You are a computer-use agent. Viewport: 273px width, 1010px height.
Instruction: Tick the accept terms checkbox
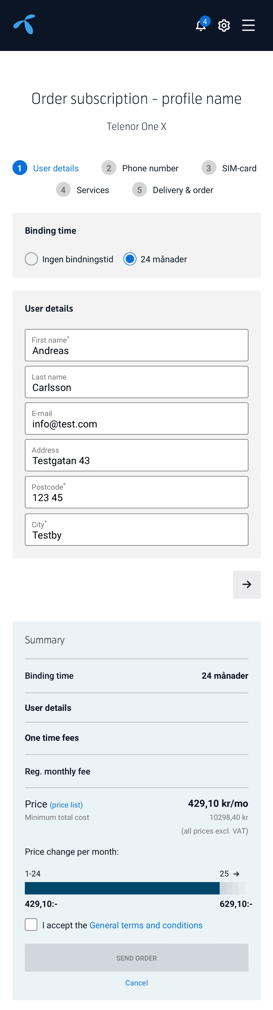click(x=31, y=925)
